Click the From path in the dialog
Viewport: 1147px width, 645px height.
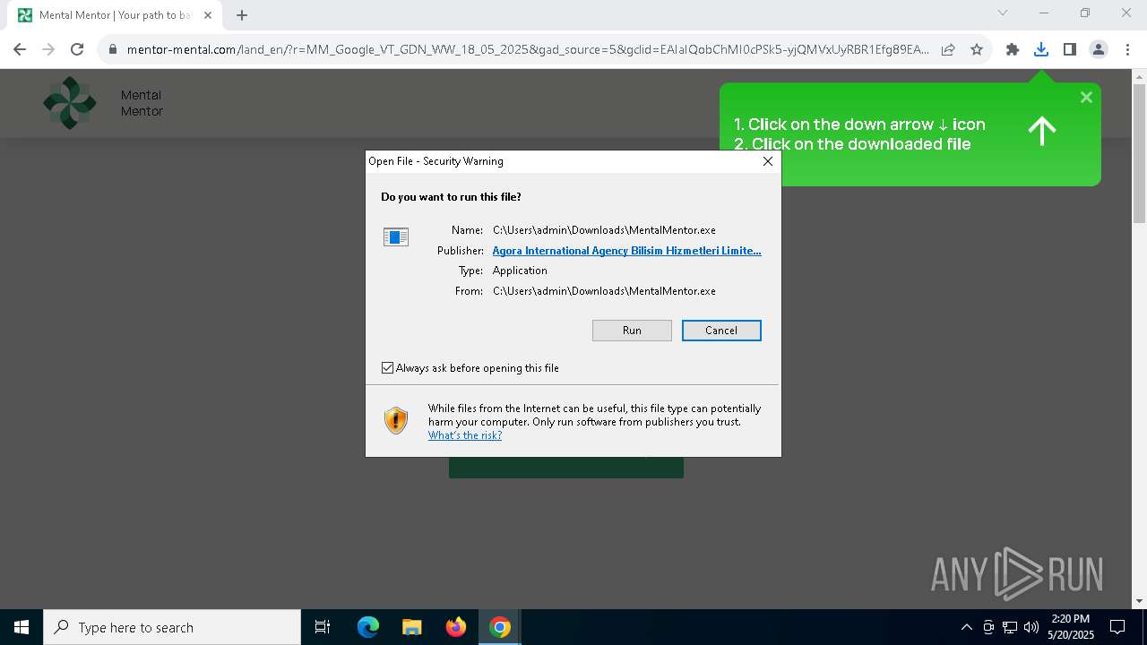tap(604, 291)
